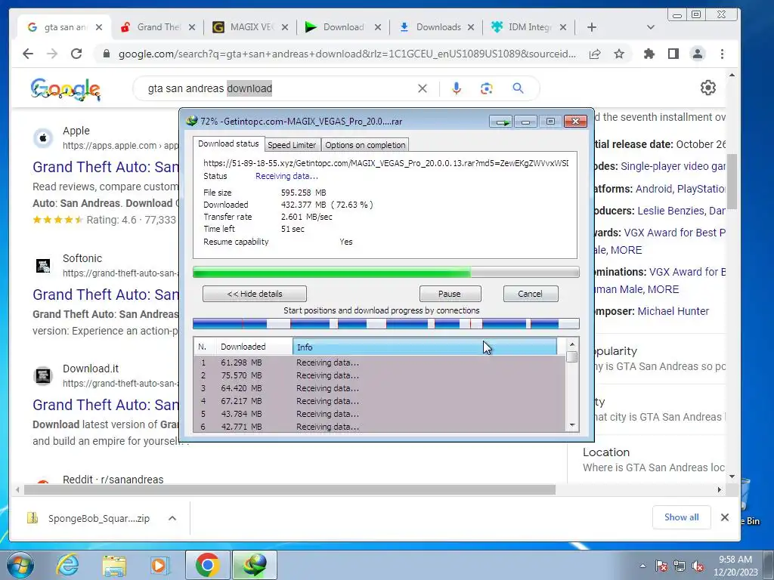Click the Google search input field
Viewport: 774px width, 580px height.
(x=281, y=88)
